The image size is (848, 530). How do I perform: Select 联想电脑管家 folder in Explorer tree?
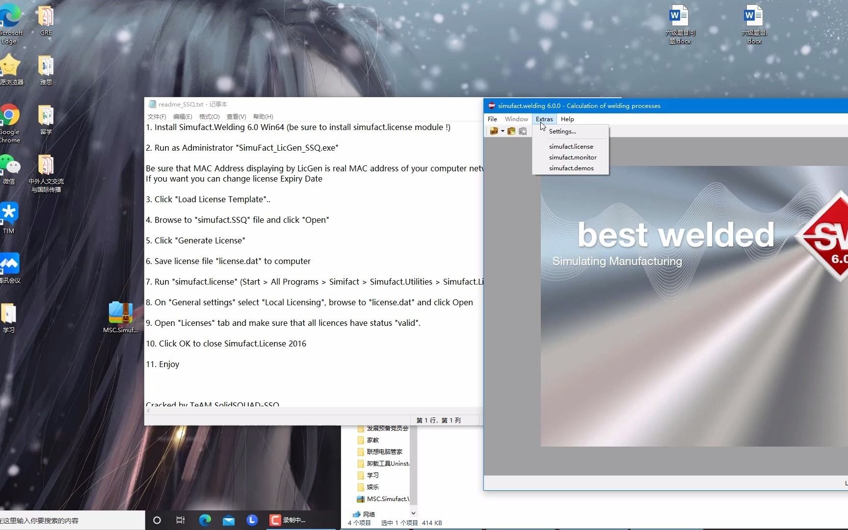(380, 451)
